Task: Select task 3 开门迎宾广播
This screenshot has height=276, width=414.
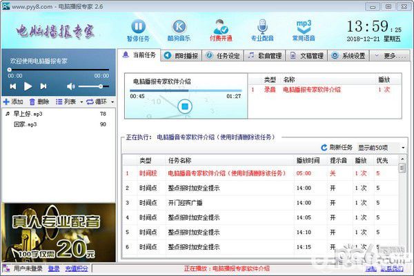Action: click(x=260, y=203)
